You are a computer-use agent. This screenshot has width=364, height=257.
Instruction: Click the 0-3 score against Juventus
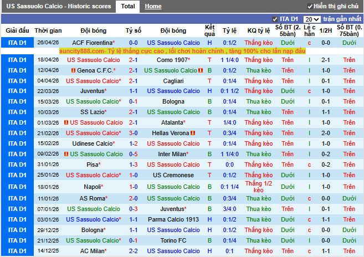[134, 209]
